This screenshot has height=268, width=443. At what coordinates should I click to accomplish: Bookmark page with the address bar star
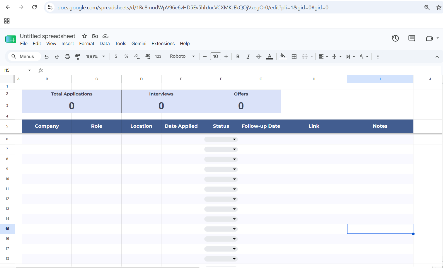[439, 7]
